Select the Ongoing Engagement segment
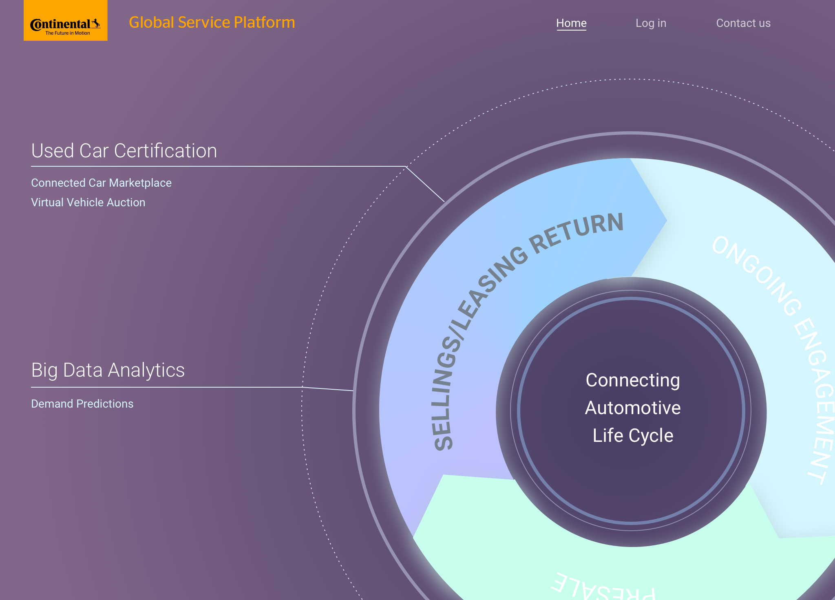This screenshot has height=600, width=835. (775, 326)
